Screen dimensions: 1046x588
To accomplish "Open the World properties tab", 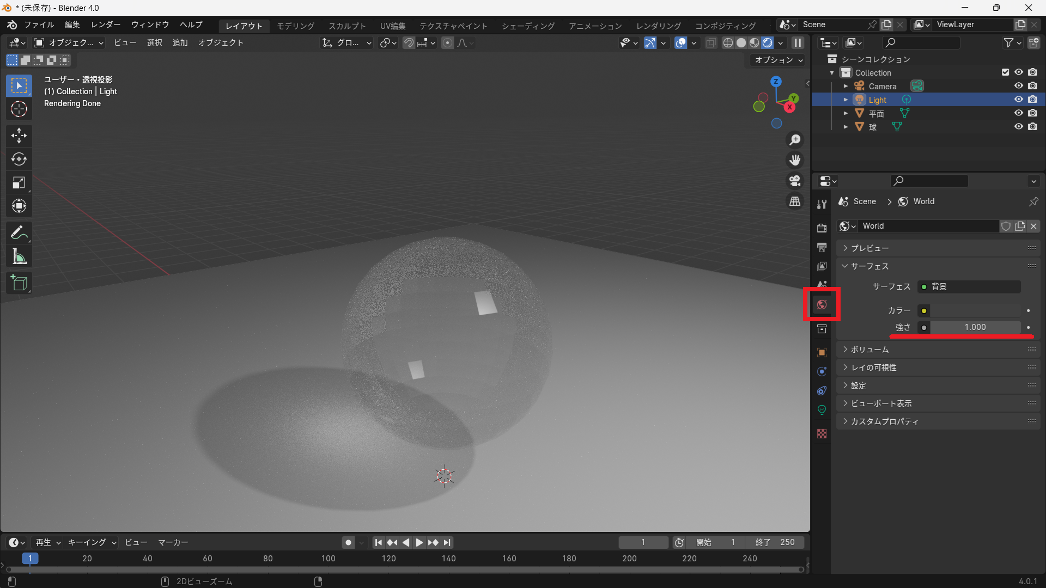I will [x=822, y=304].
